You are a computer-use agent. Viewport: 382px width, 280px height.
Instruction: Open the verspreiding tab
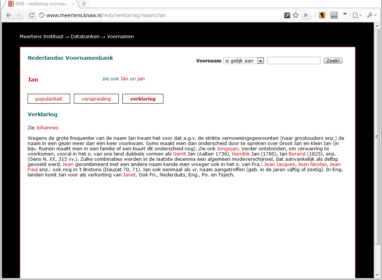(96, 99)
